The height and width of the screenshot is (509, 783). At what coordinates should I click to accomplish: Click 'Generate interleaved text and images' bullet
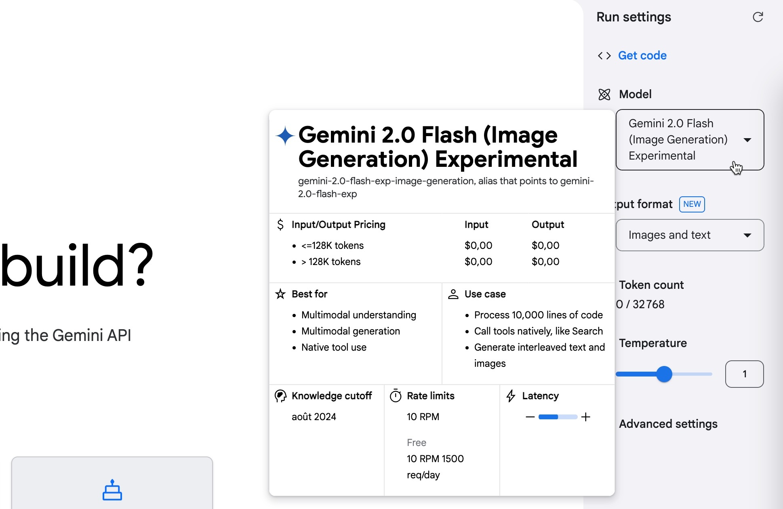[539, 355]
